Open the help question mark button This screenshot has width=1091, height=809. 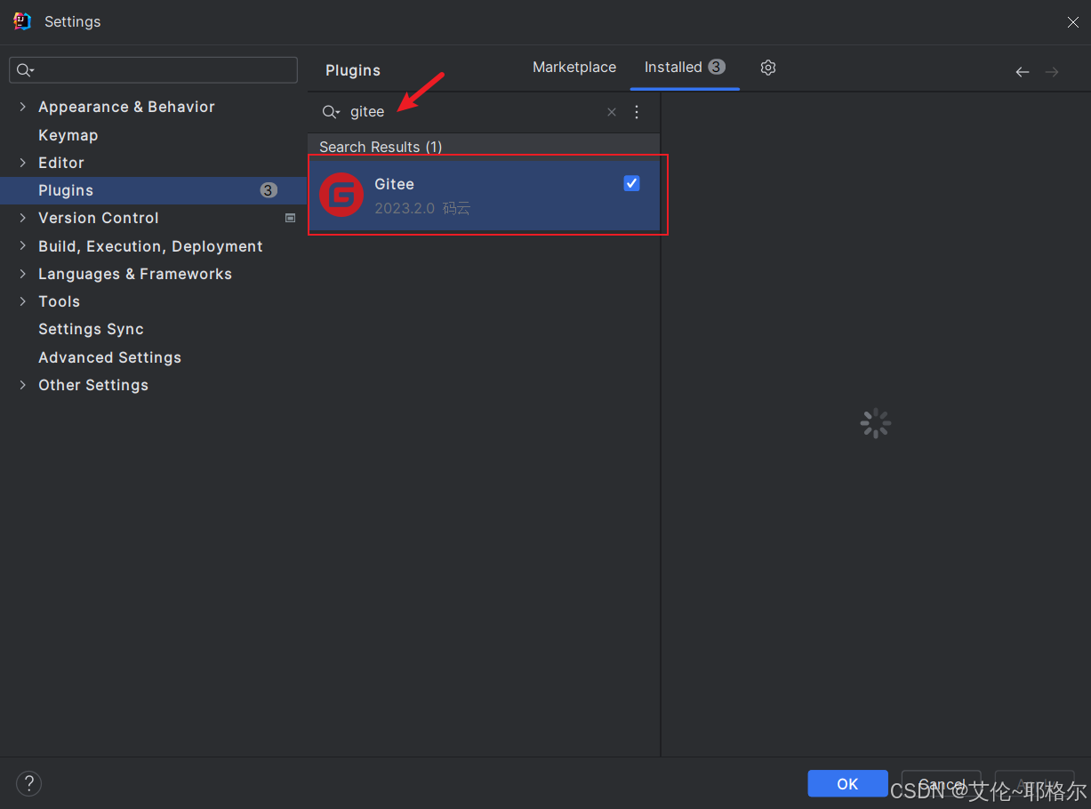29,783
